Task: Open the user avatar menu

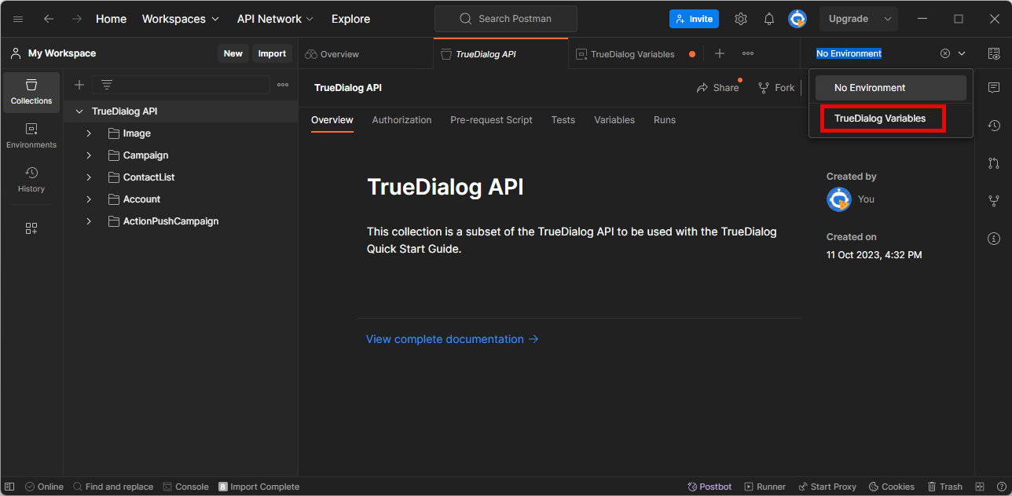Action: (797, 19)
